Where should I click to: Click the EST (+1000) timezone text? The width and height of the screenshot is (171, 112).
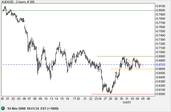(x=50, y=108)
